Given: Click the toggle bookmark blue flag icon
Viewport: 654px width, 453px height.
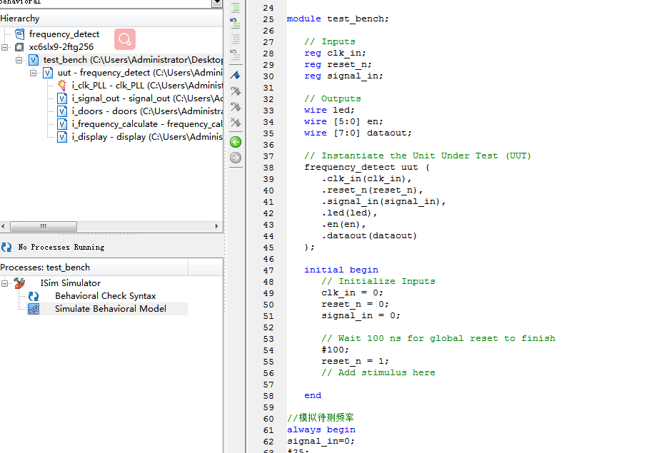Looking at the screenshot, I should [x=236, y=75].
